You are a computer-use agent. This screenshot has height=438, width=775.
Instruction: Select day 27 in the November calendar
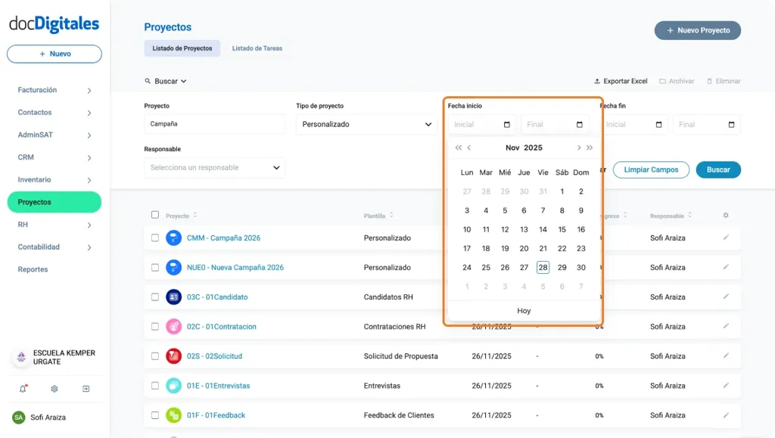tap(524, 267)
